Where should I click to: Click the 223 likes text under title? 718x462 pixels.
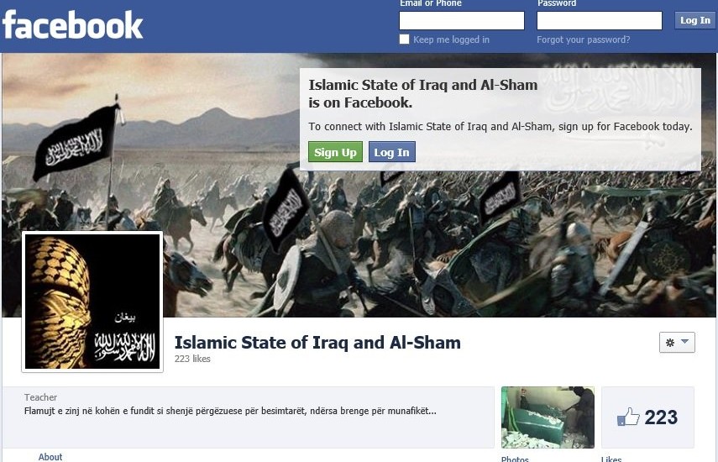(192, 359)
